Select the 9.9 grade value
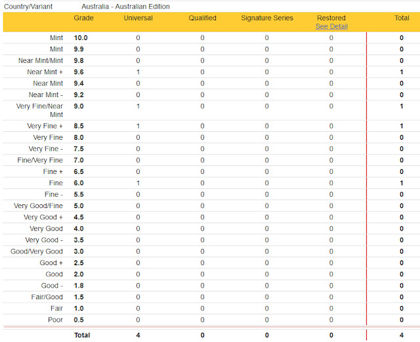 click(79, 49)
